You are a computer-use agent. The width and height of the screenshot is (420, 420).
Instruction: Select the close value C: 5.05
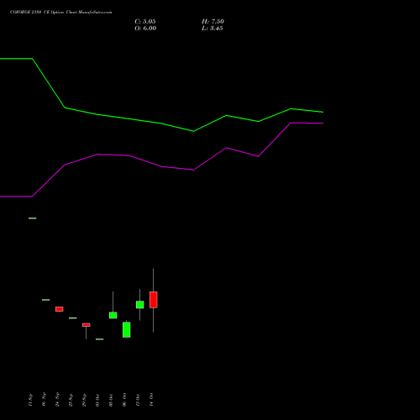tap(145, 22)
